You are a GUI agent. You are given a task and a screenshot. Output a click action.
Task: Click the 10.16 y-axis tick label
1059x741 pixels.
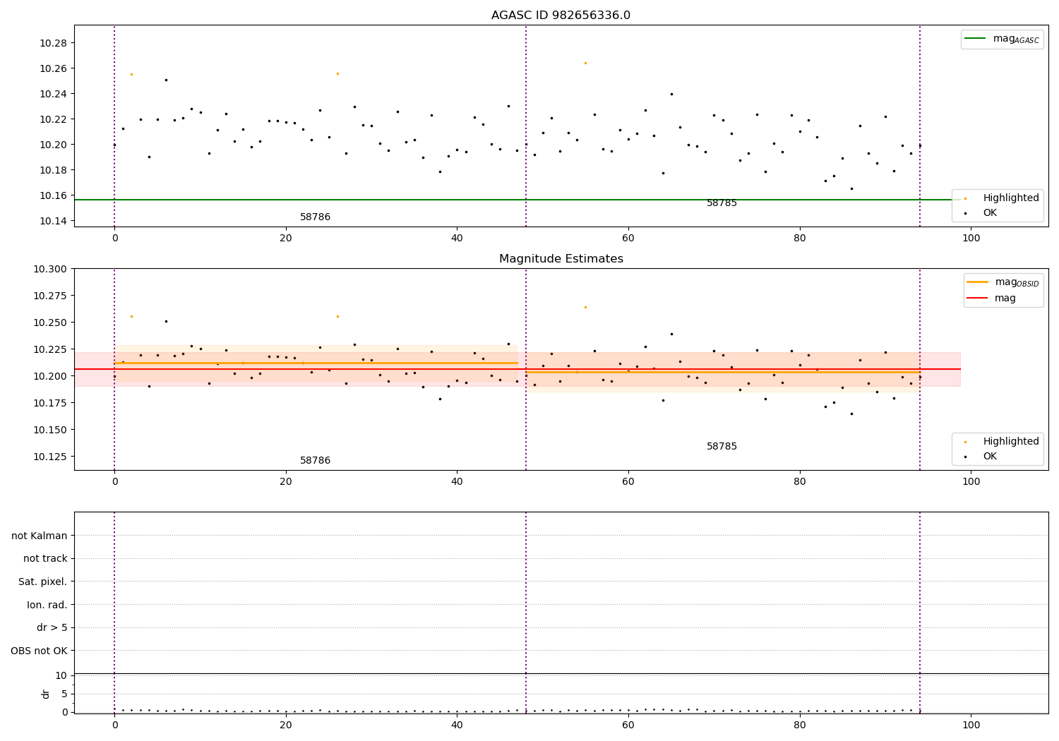pos(53,195)
